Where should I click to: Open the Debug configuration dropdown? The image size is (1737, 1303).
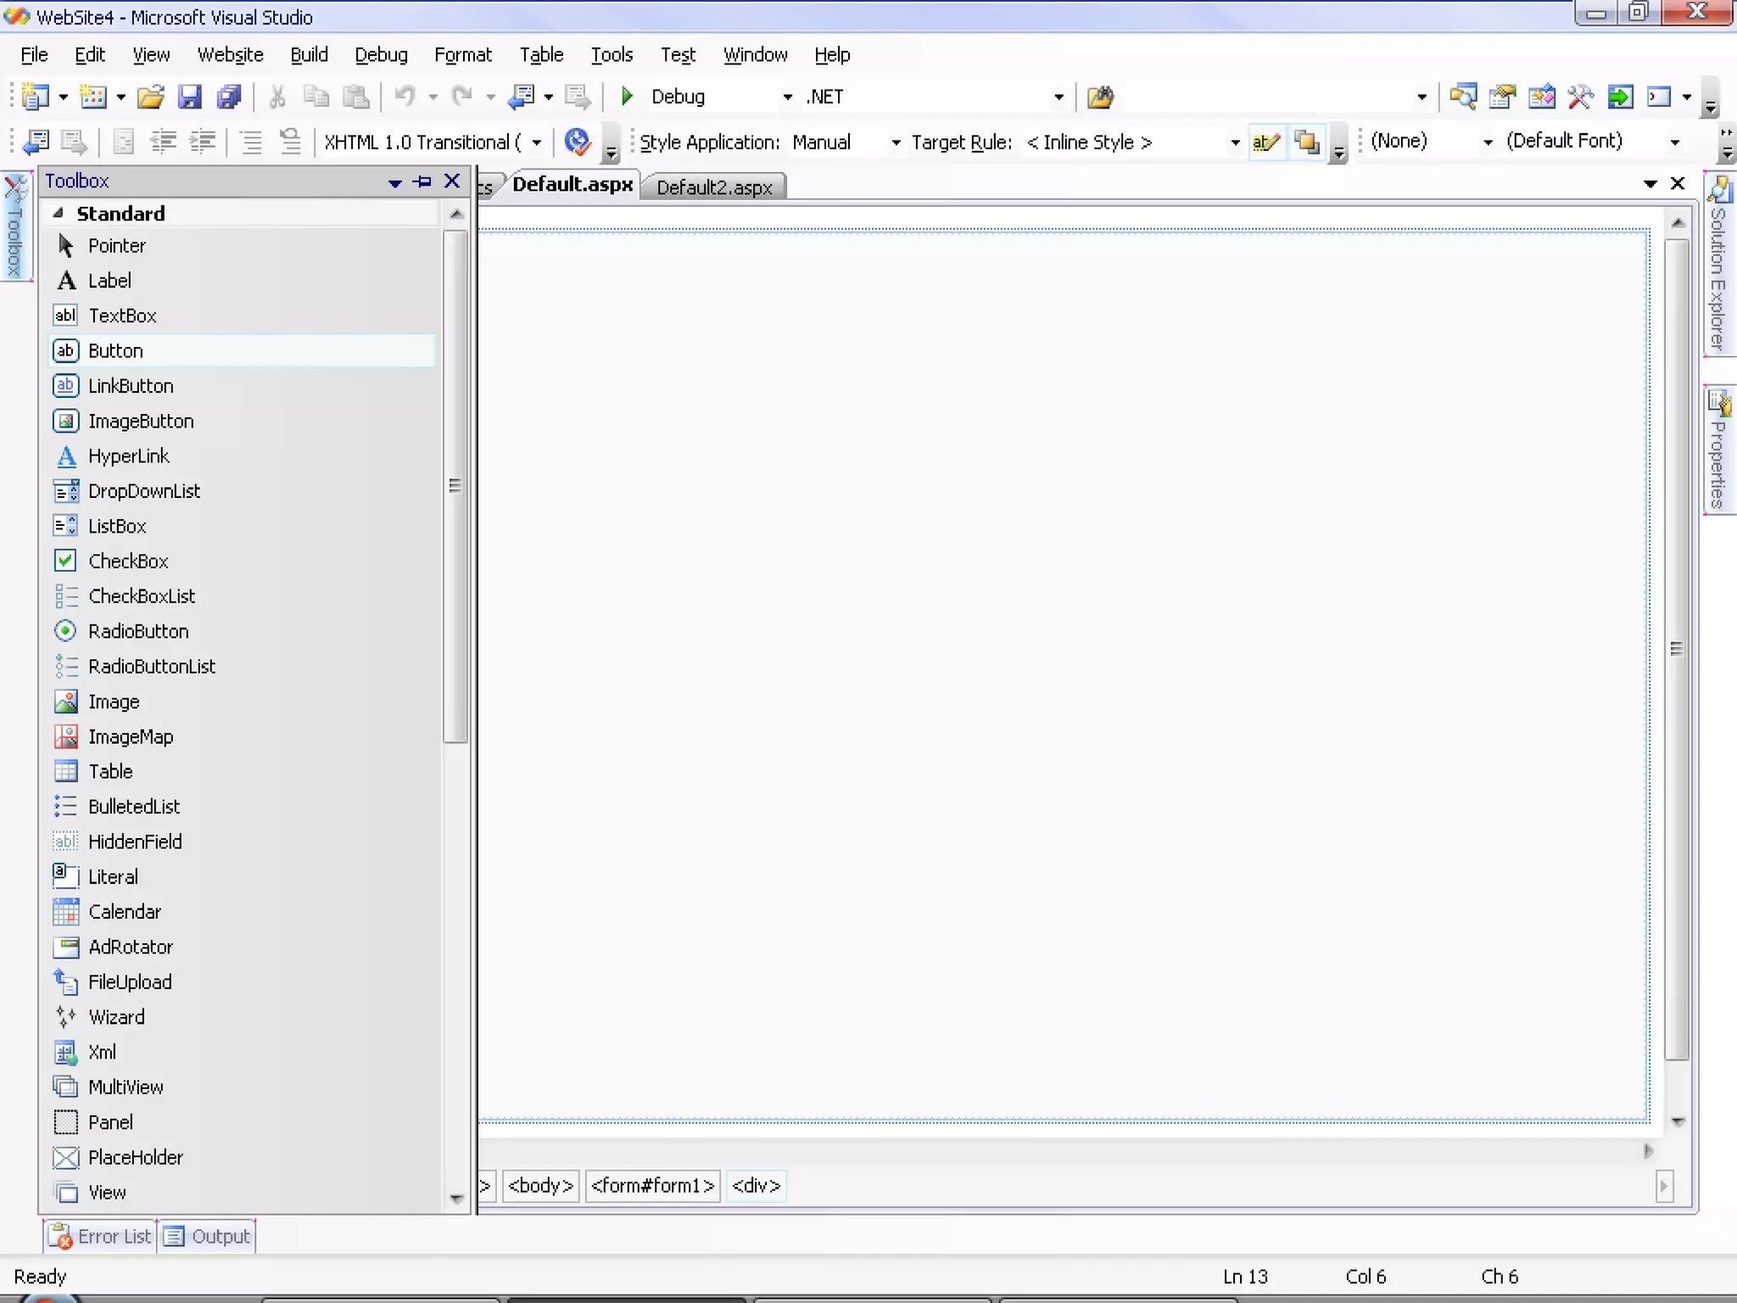pyautogui.click(x=787, y=98)
